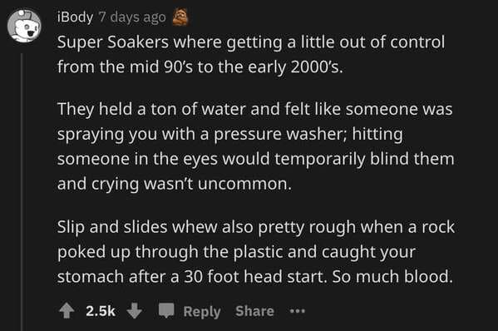Click the text 'from the mid 90's'
Viewport: 498px width, 331px height.
pos(125,67)
